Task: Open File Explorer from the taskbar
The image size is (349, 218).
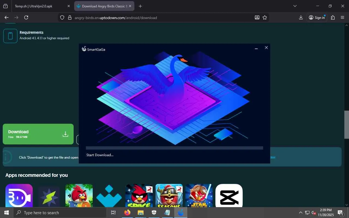Action: (x=140, y=213)
